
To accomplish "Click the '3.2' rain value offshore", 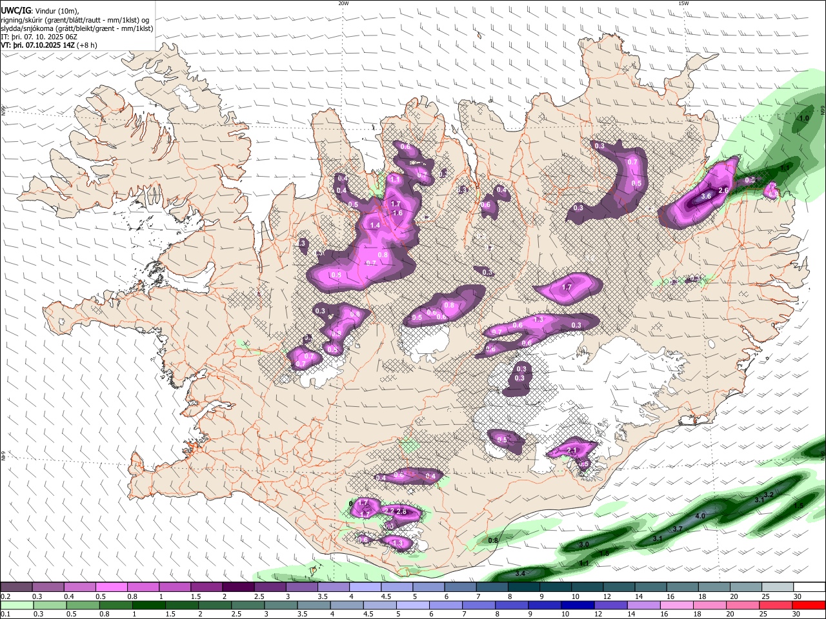I will pos(769,495).
